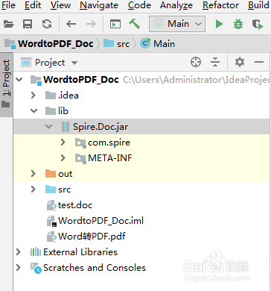Click the Forward navigation arrow
The width and height of the screenshot is (271, 291).
[91, 24]
